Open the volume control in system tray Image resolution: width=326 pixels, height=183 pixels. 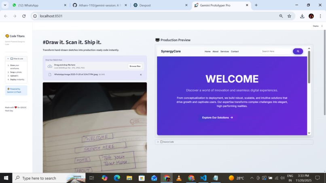click(x=282, y=178)
